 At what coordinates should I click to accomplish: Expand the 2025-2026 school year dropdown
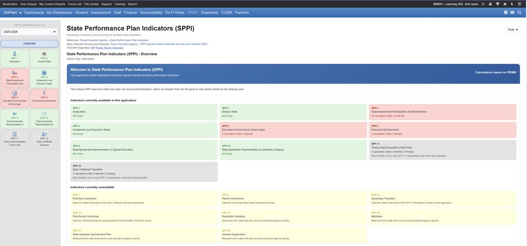pyautogui.click(x=29, y=32)
